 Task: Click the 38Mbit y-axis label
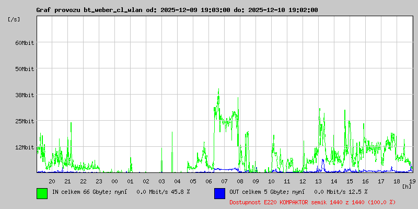25,95
